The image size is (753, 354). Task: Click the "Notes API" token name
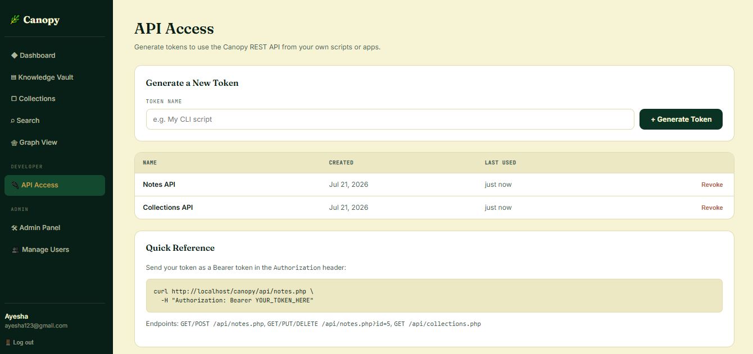click(x=159, y=185)
